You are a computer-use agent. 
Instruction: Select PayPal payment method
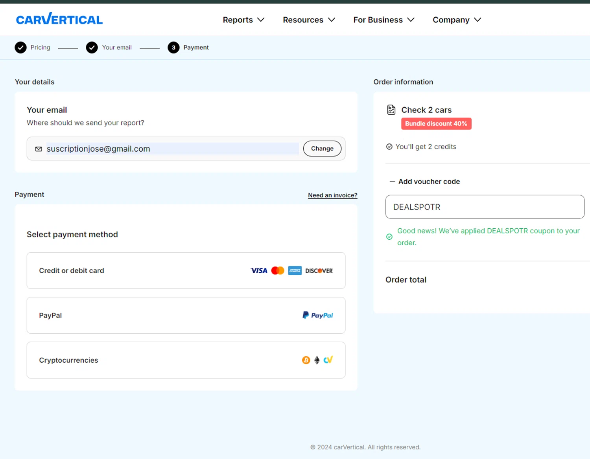click(x=186, y=315)
